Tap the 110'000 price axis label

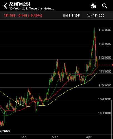coord(105,85)
